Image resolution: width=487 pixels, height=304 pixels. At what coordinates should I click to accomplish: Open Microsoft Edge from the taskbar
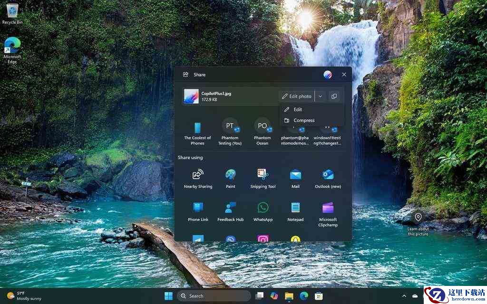coord(304,296)
